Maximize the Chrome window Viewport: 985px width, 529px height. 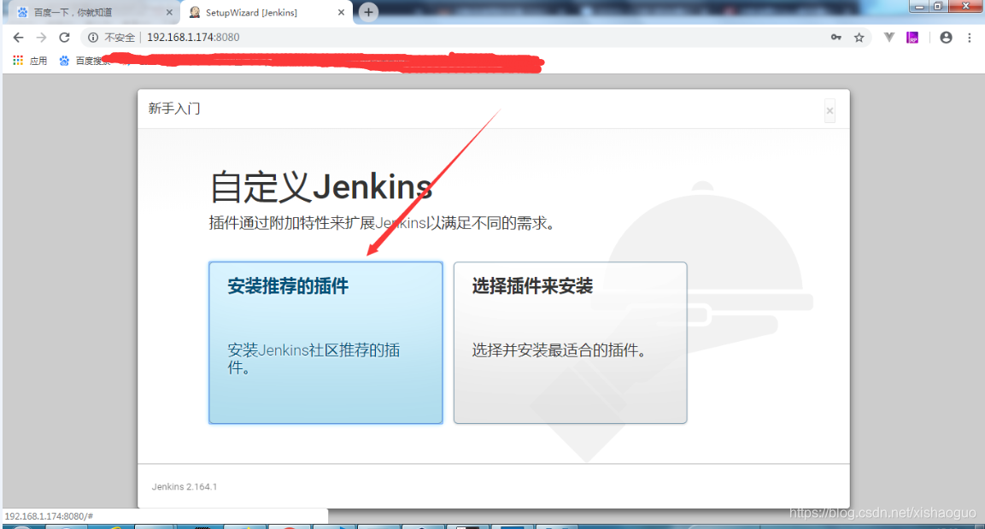[x=939, y=6]
